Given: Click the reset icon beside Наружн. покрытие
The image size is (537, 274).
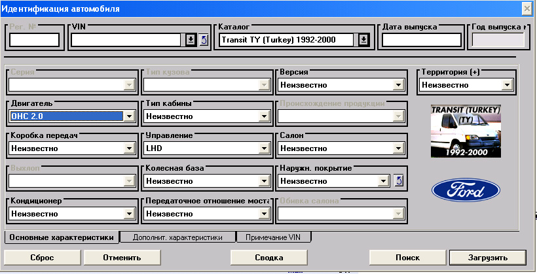Looking at the screenshot, I should [399, 180].
